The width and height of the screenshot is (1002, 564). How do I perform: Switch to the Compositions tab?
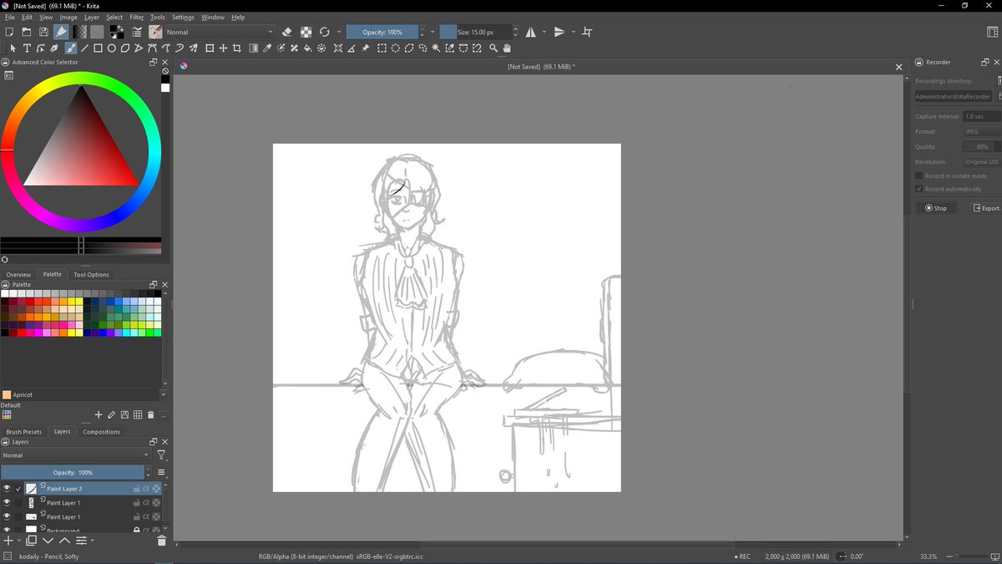(101, 432)
